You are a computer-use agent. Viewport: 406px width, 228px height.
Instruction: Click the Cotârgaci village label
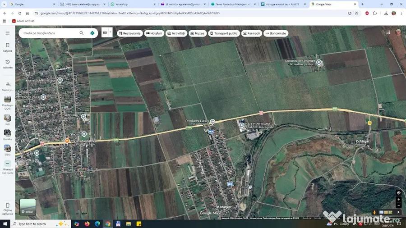tap(363, 141)
